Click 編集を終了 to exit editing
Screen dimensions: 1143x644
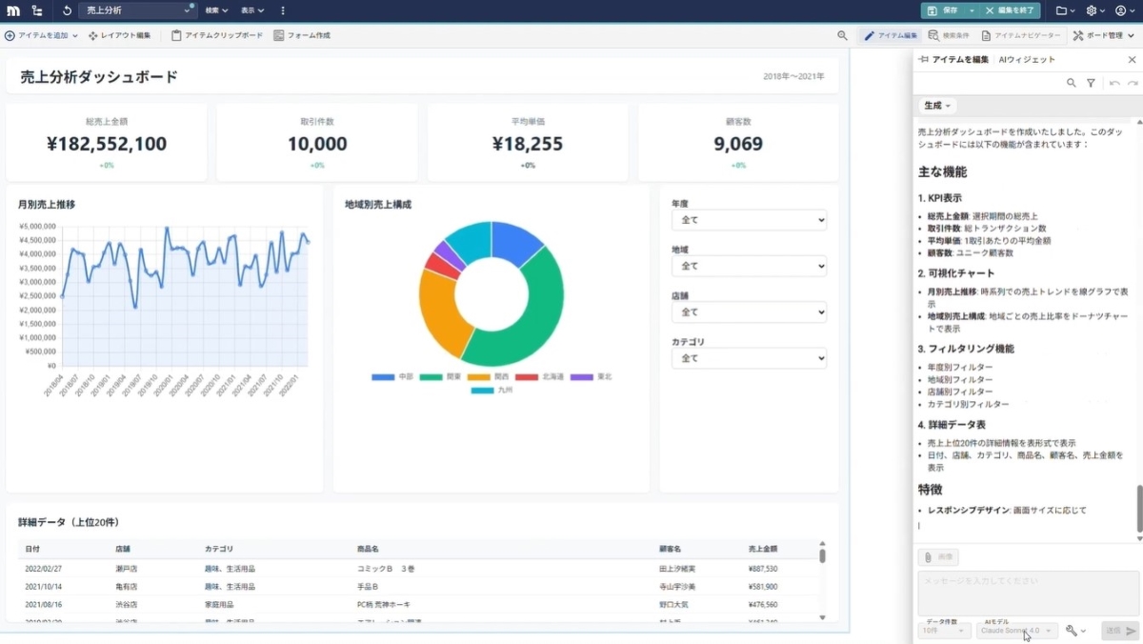point(1010,10)
